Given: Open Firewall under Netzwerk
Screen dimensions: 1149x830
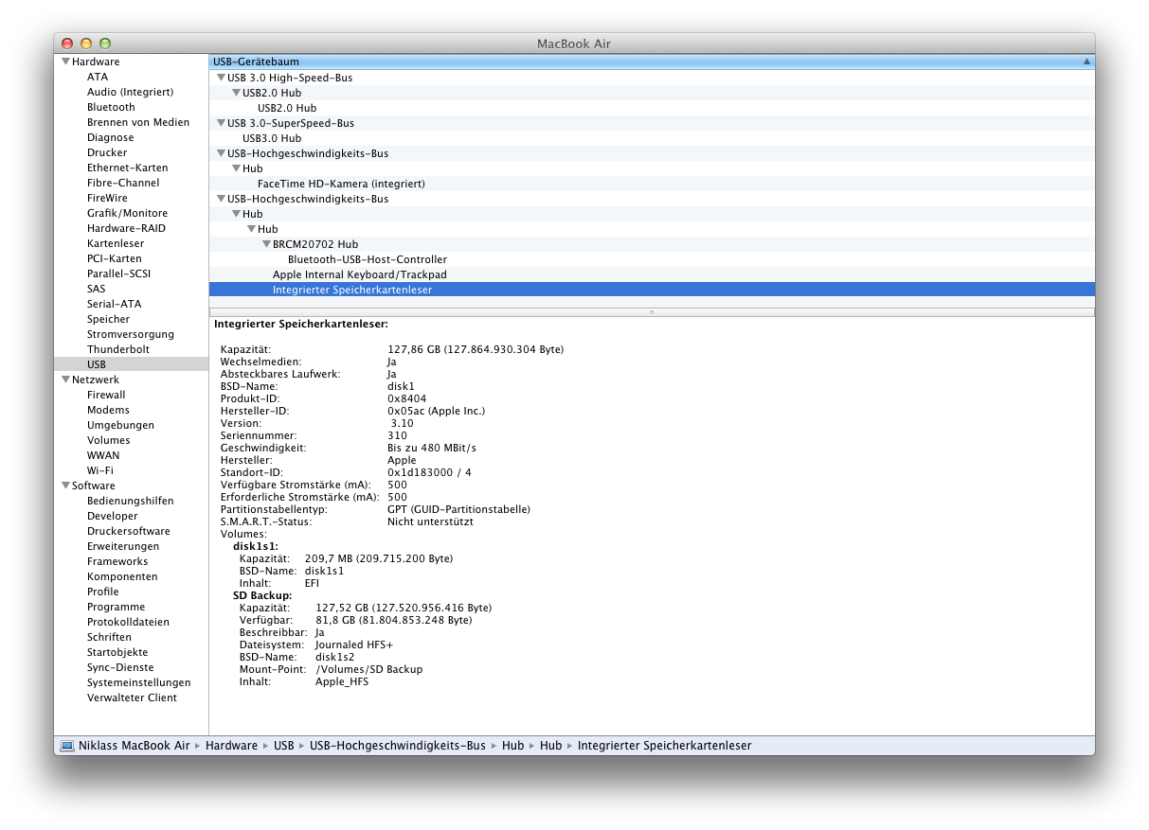Looking at the screenshot, I should coord(106,395).
